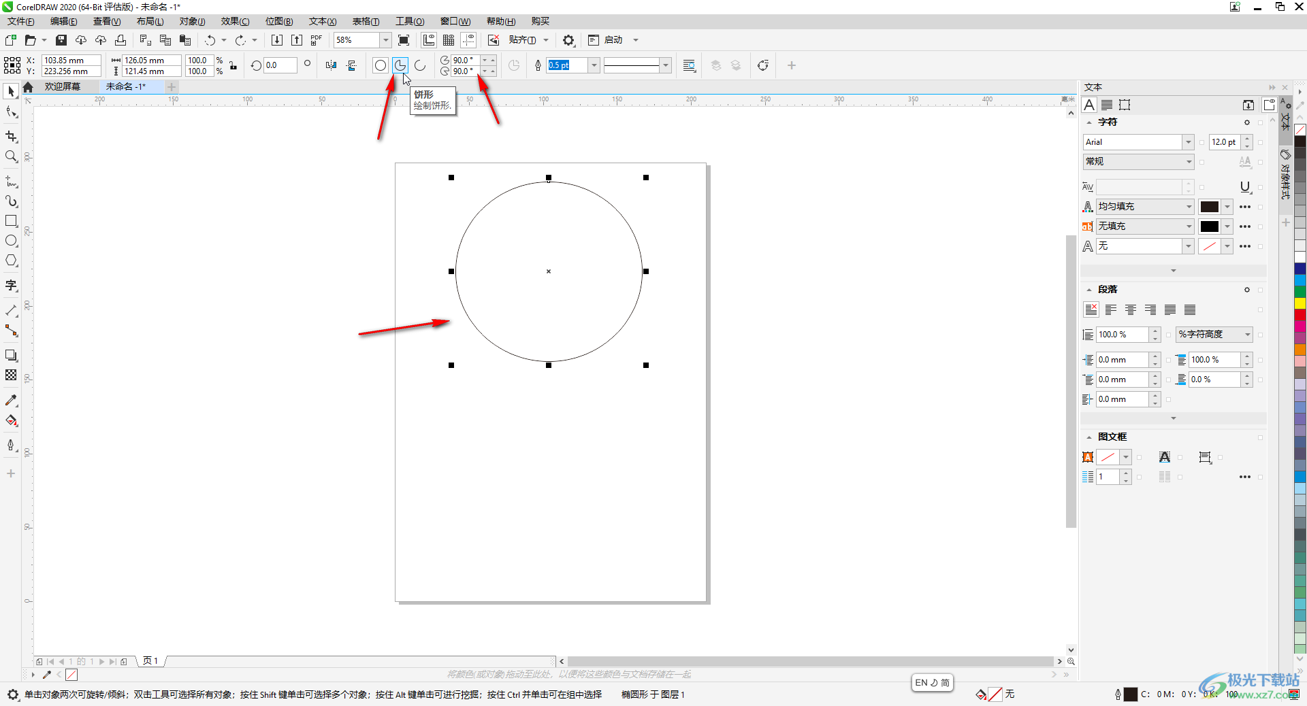Viewport: 1307px width, 706px height.
Task: Select the Color Eyedropper tool
Action: [x=11, y=401]
